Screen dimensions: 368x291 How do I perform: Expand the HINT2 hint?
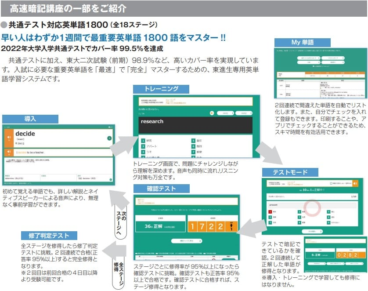coord(243,113)
